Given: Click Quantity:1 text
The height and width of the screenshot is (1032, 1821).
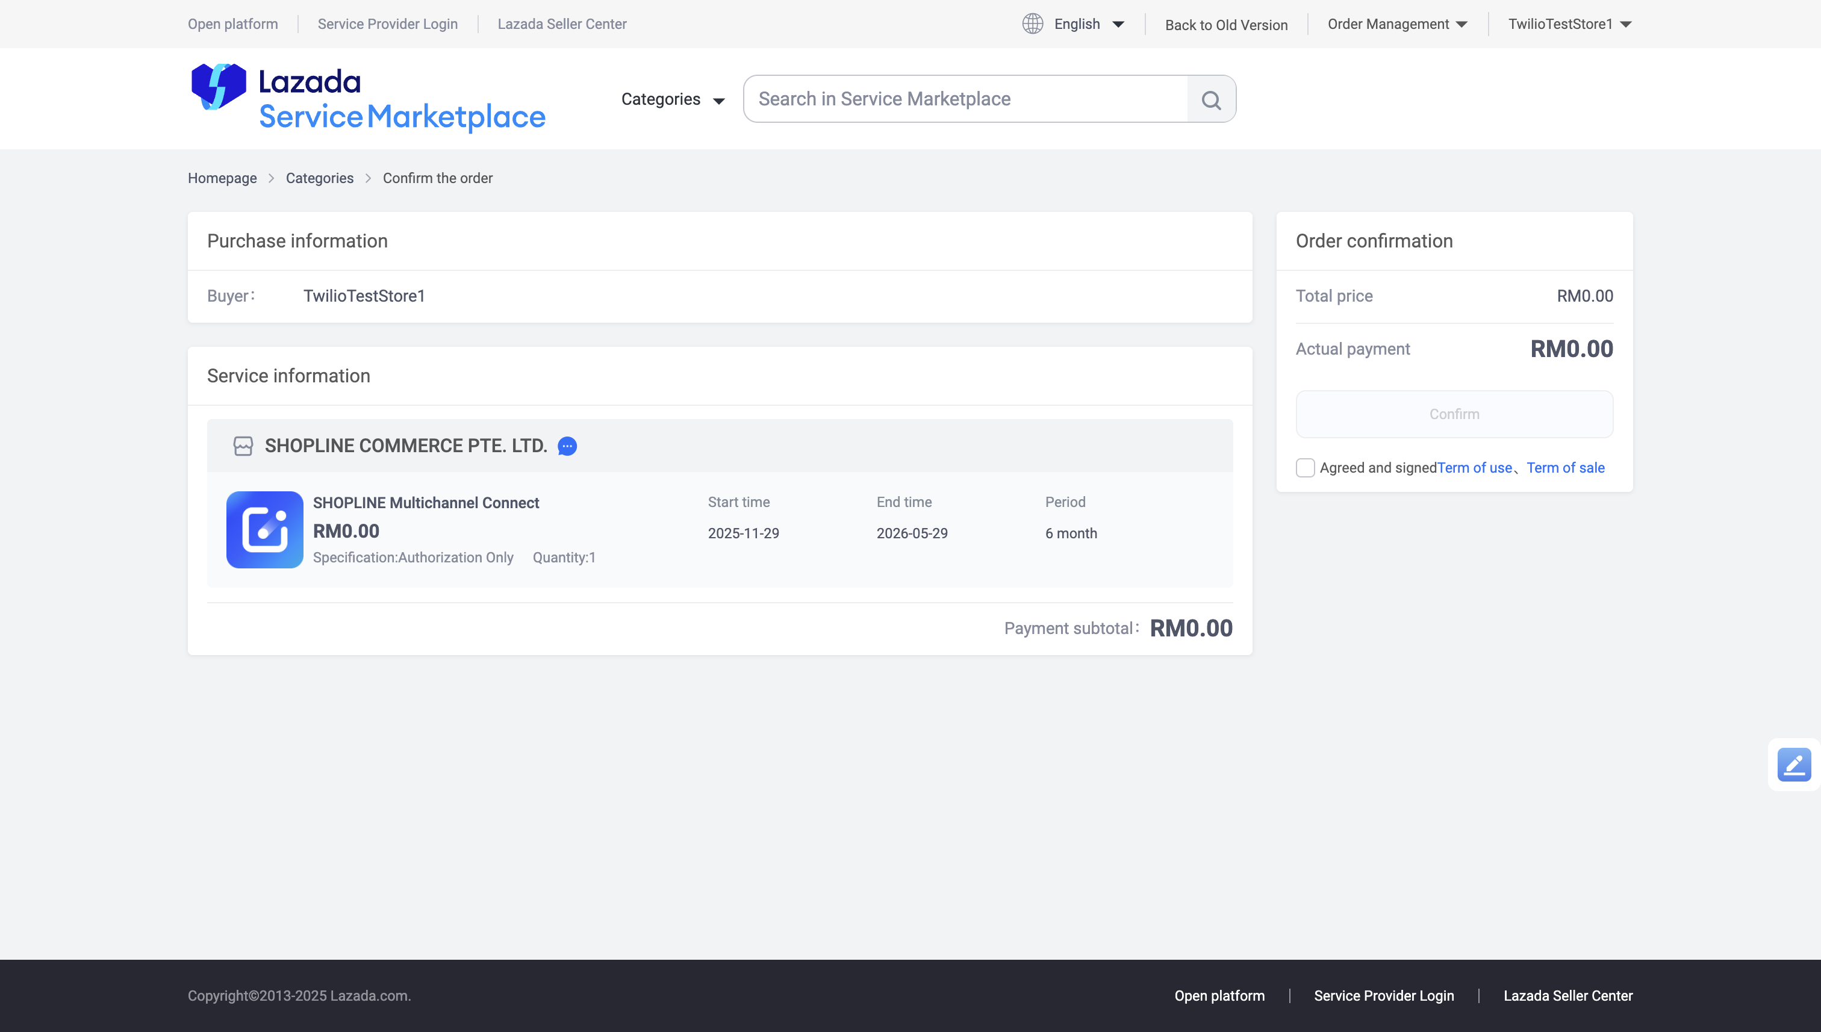Looking at the screenshot, I should [x=564, y=558].
